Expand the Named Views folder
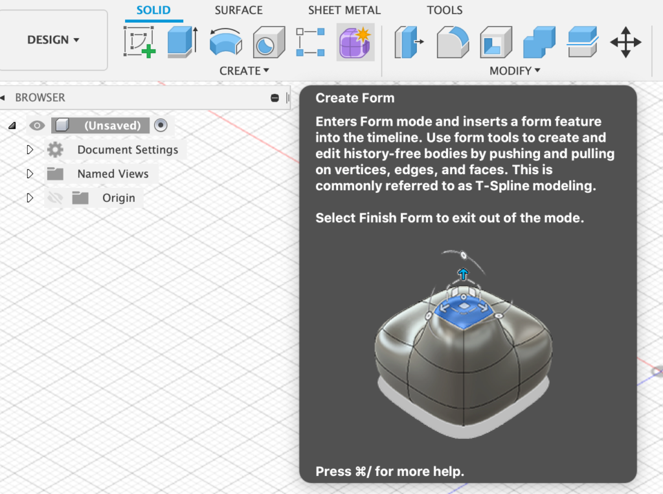 point(29,174)
